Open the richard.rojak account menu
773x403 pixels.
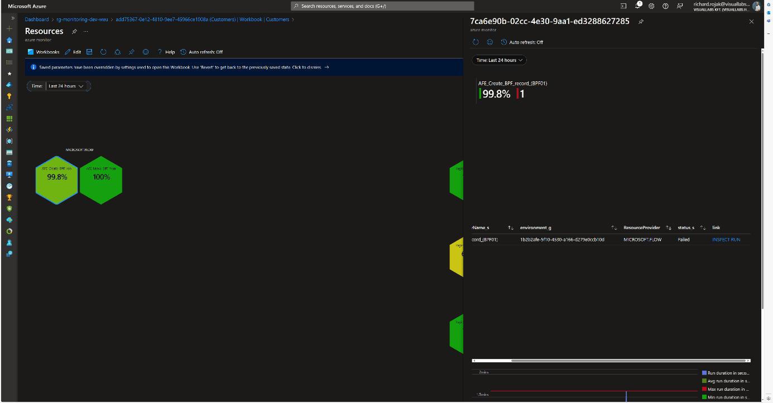(x=727, y=6)
